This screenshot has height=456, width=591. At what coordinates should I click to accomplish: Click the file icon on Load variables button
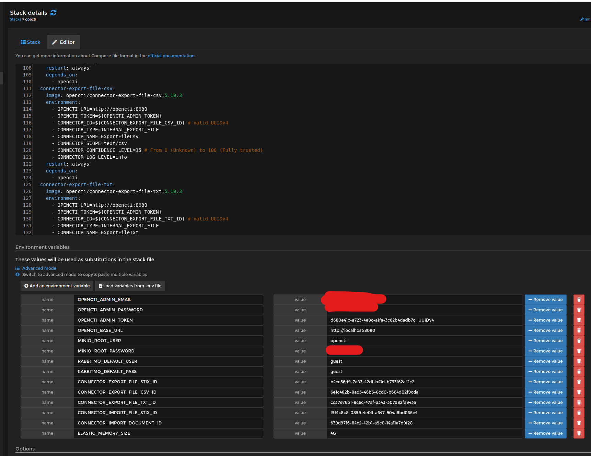pos(100,286)
